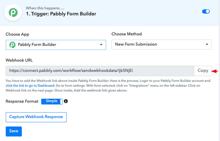Copy the webhook URL
This screenshot has width=220, height=141.
point(203,71)
